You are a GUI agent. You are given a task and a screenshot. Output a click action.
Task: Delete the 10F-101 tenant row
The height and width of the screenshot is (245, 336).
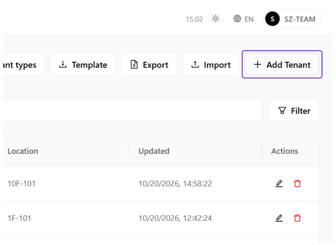(297, 184)
